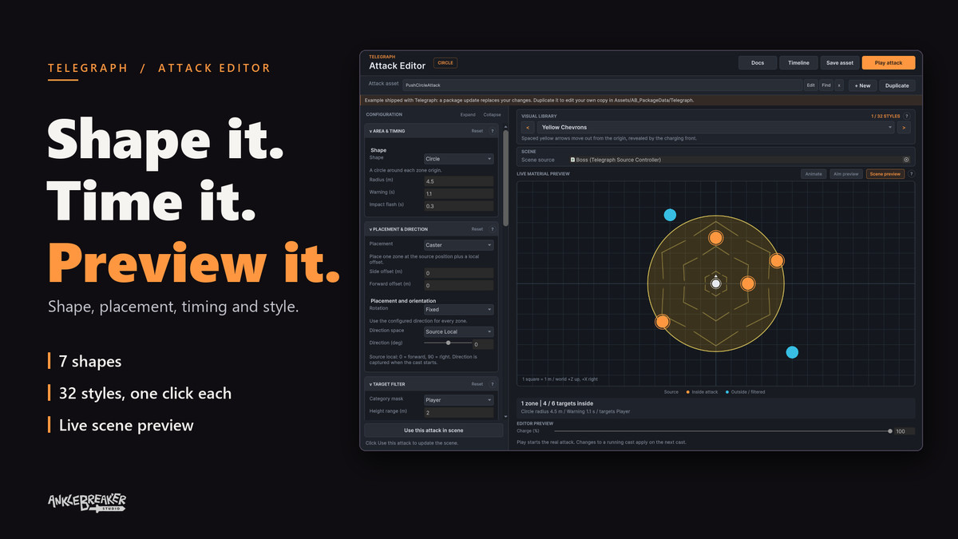This screenshot has width=958, height=539.
Task: Click Use this attack in scene
Action: [x=433, y=430]
